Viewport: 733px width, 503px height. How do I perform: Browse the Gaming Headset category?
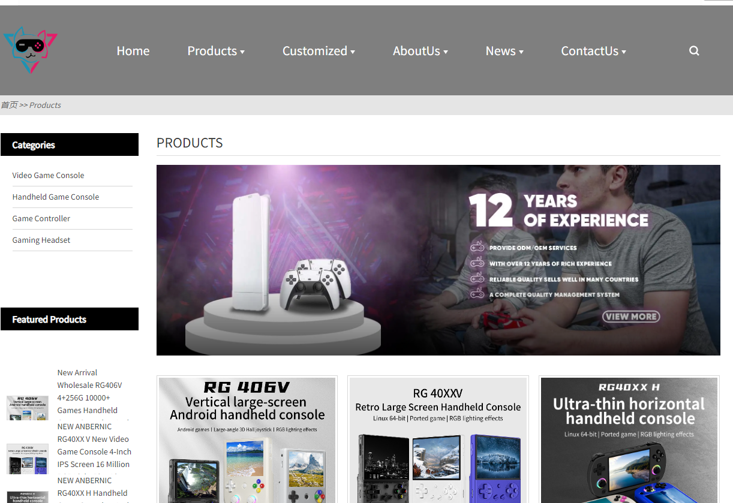[x=41, y=240]
